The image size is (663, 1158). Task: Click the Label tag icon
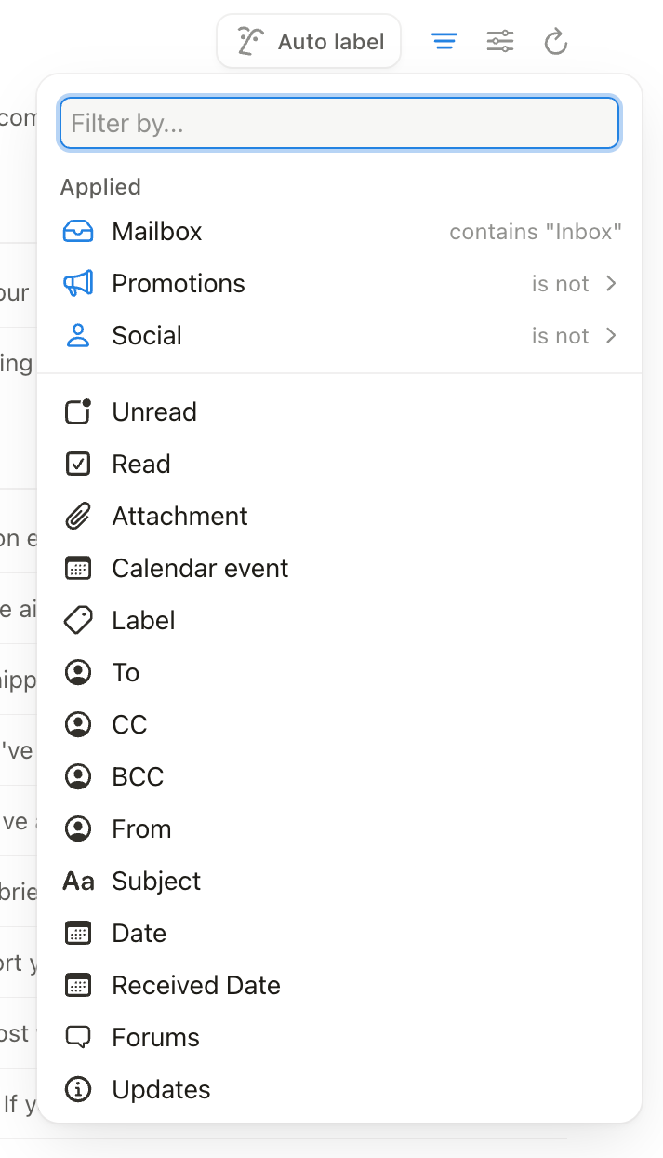[78, 620]
